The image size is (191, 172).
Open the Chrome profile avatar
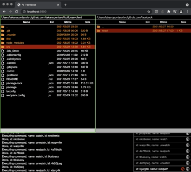(x=181, y=12)
